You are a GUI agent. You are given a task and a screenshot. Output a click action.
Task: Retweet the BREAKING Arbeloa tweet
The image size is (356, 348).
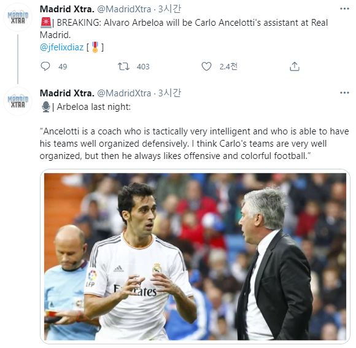point(123,66)
